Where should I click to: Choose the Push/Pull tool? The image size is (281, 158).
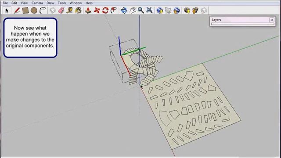(88, 11)
